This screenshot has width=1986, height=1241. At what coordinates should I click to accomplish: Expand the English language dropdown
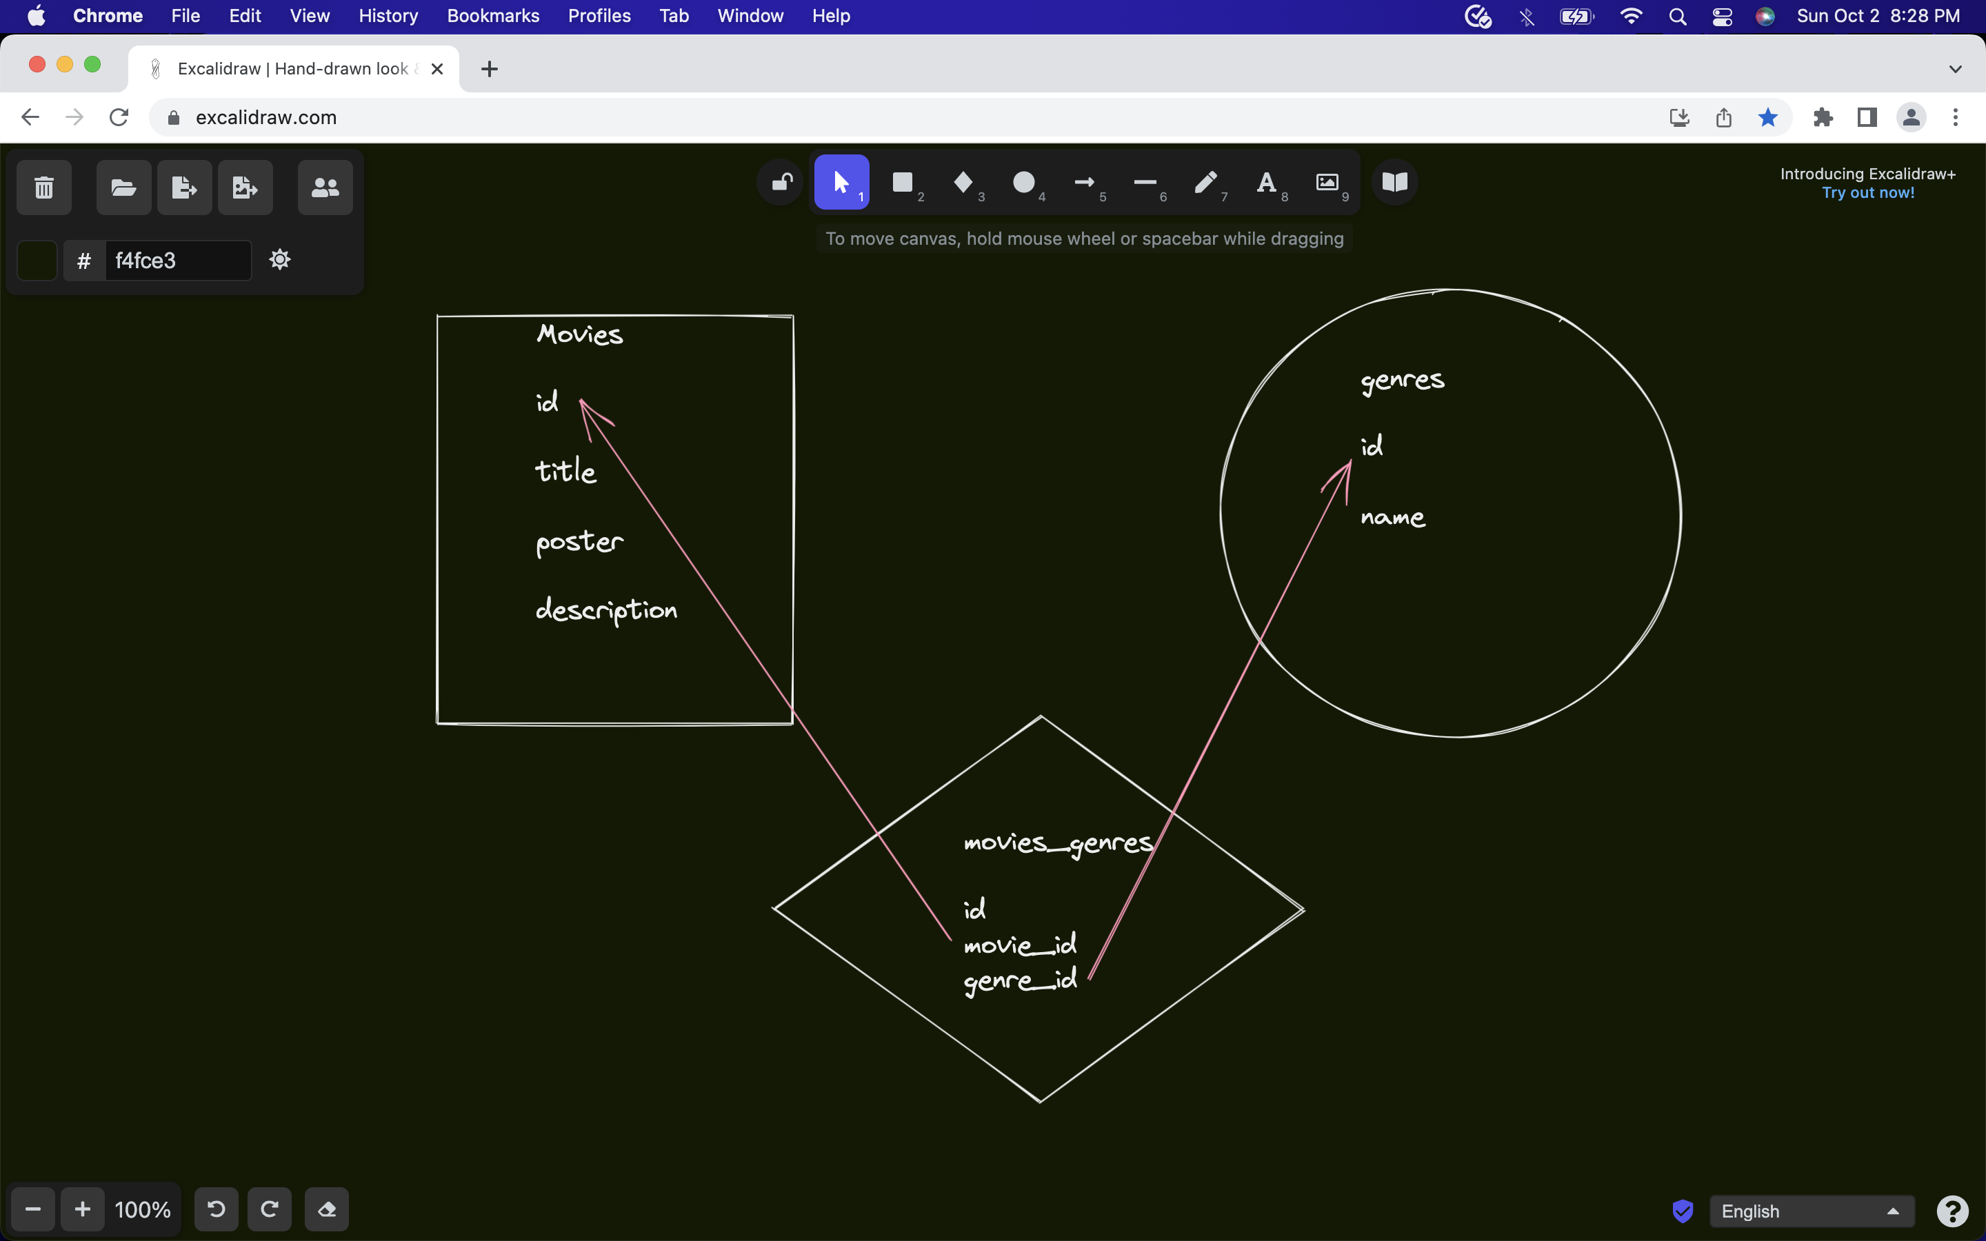coord(1812,1211)
